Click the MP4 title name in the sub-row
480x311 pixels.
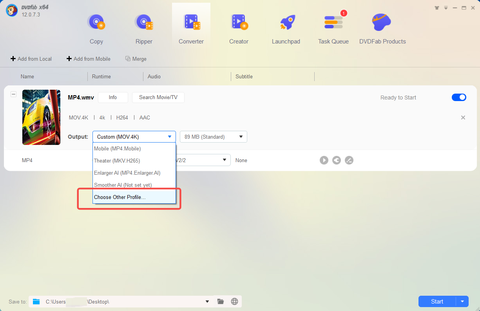tap(27, 160)
